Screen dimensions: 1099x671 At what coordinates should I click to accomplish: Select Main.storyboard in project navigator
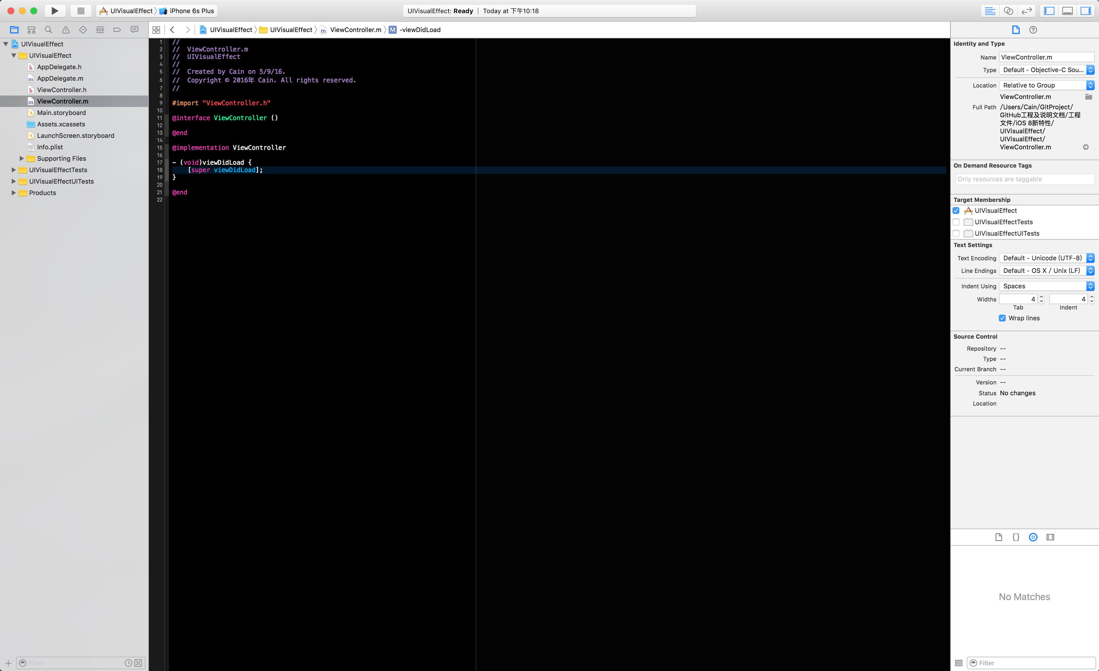[x=61, y=113]
